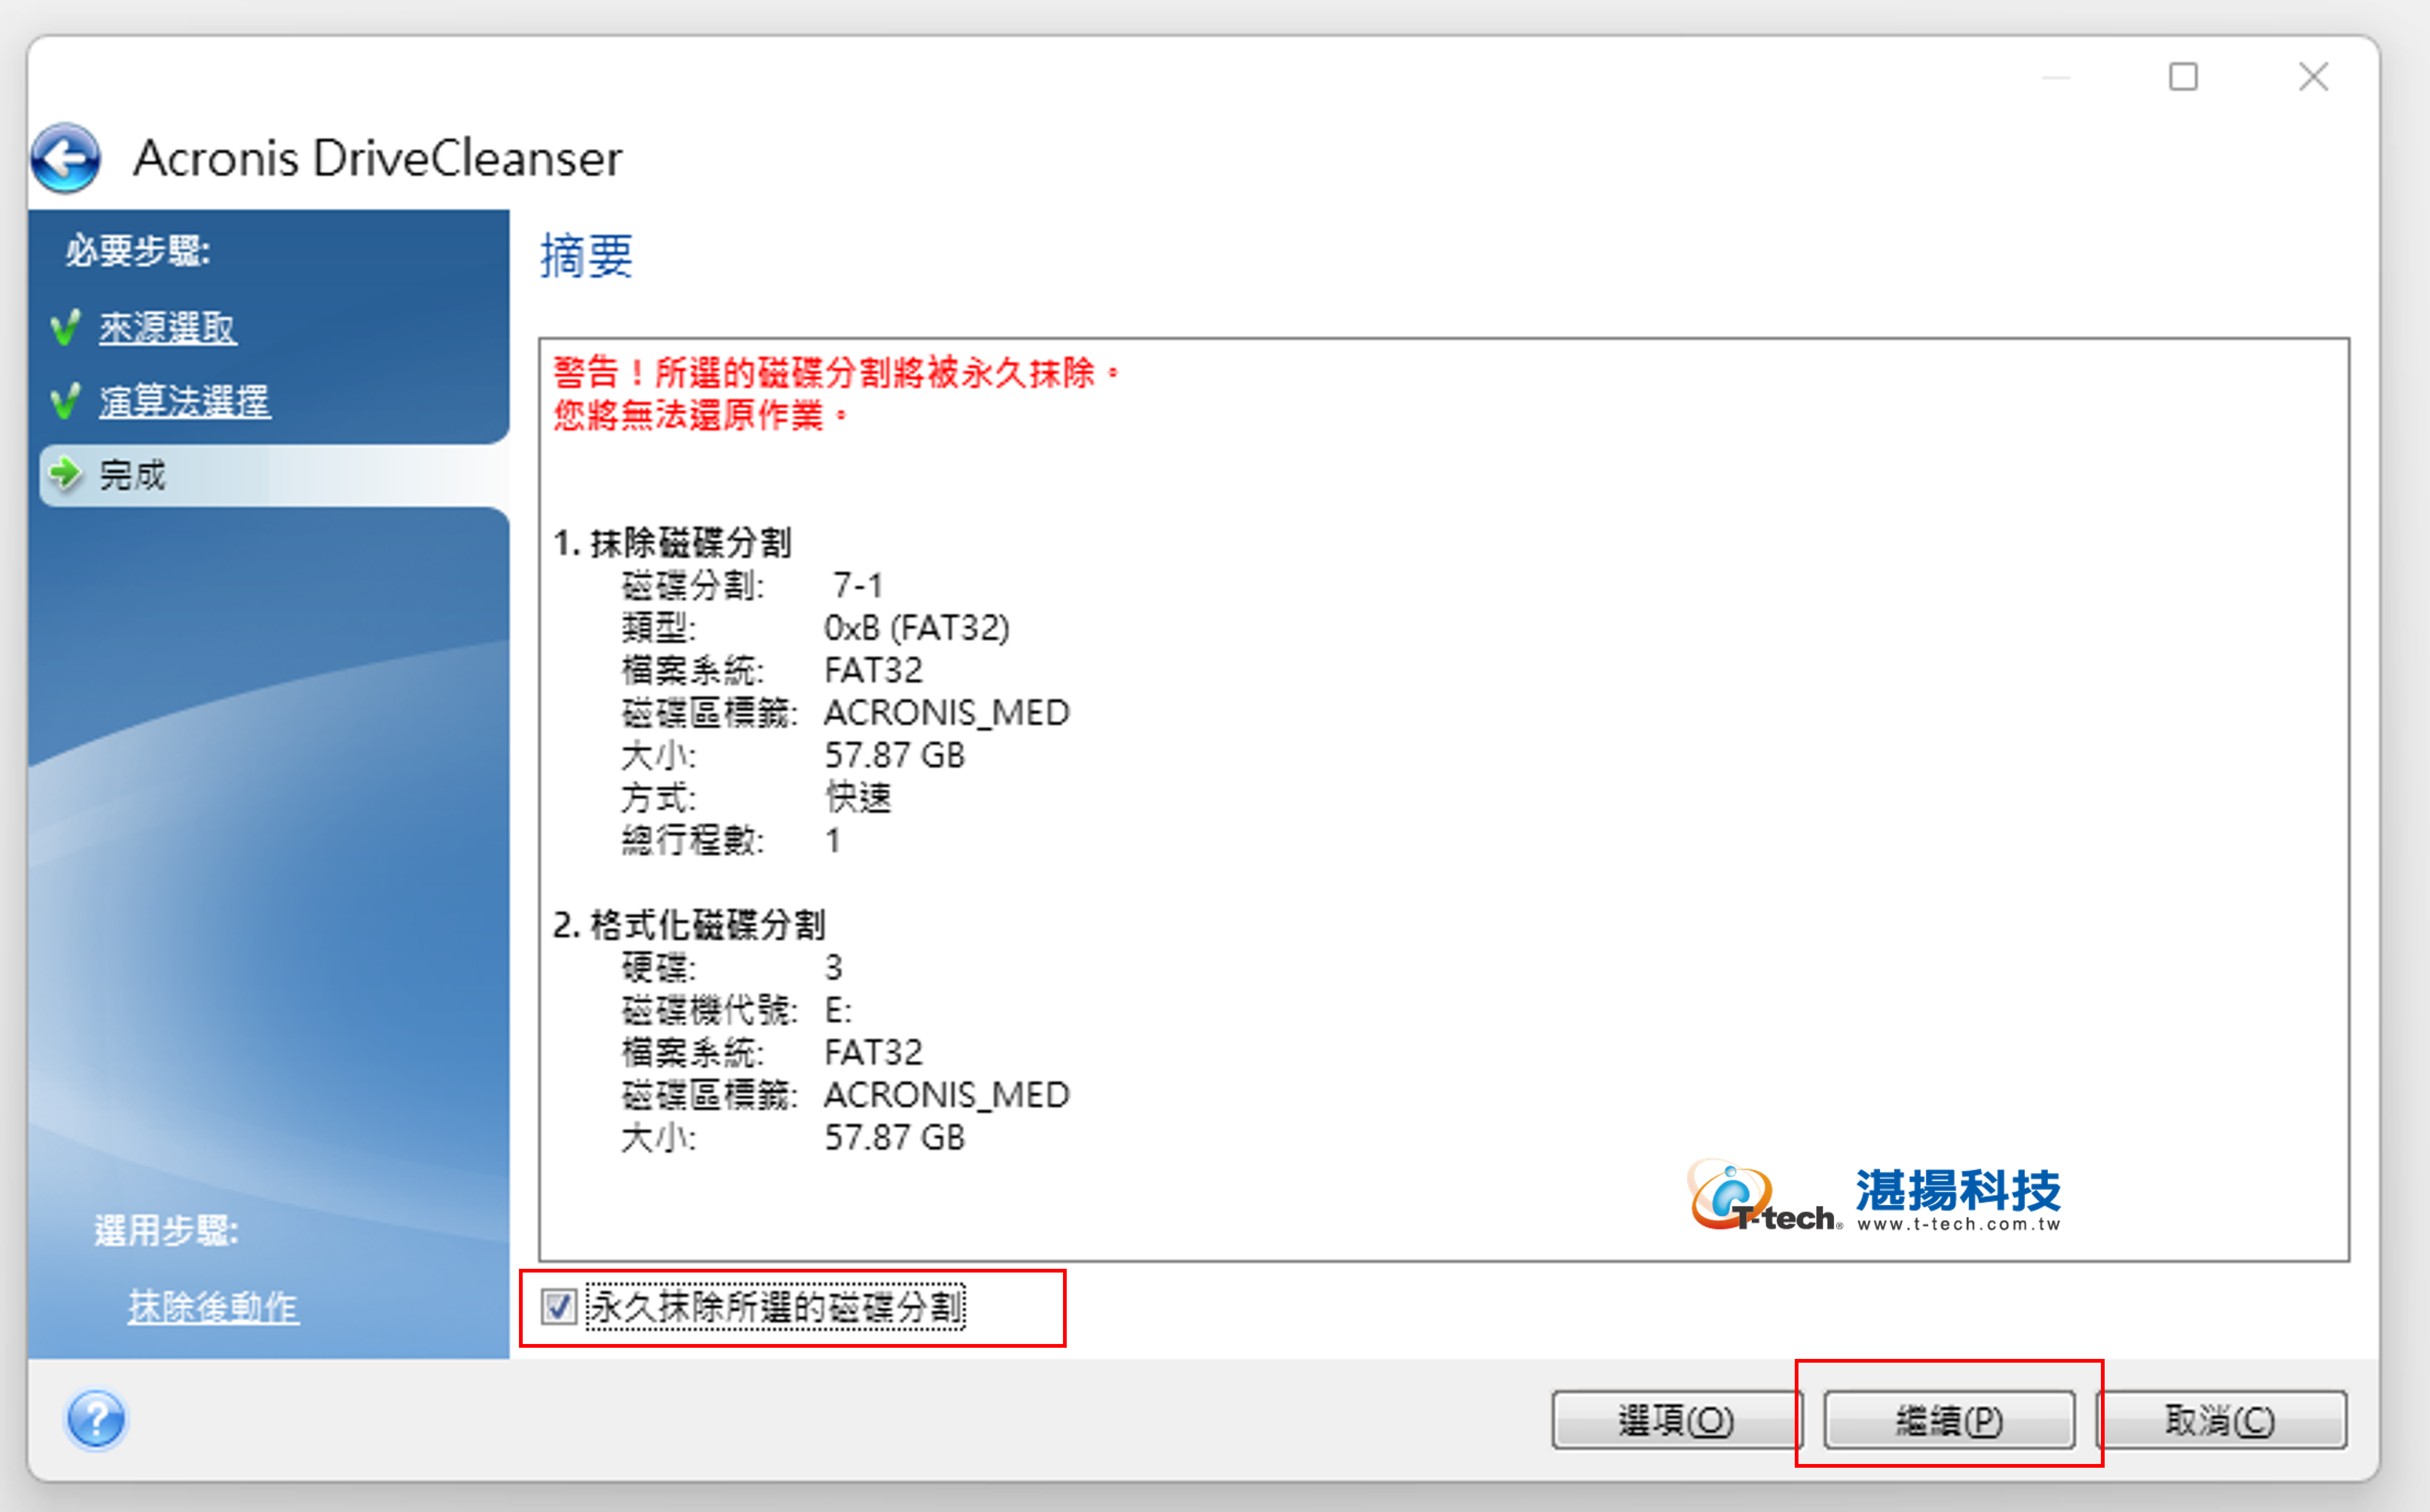This screenshot has width=2430, height=1512.
Task: Click green checkmark beside 來源選取
Action: (66, 327)
